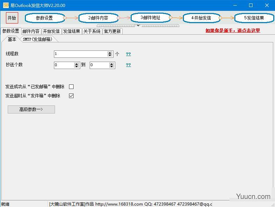
Task: Switch to the 参数设置 tab
Action: click(11, 31)
